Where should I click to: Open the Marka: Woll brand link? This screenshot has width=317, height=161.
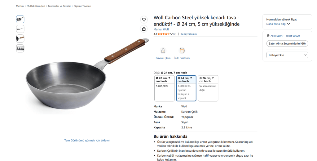[x=161, y=29]
